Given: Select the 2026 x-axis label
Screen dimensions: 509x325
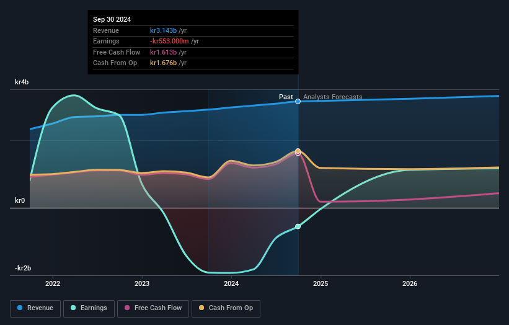Looking at the screenshot, I should click(410, 283).
